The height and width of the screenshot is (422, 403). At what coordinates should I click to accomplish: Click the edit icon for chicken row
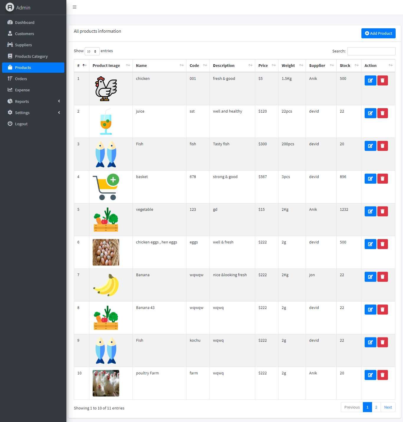(370, 80)
